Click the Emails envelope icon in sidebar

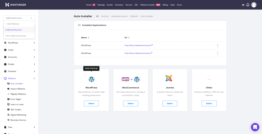point(5,64)
